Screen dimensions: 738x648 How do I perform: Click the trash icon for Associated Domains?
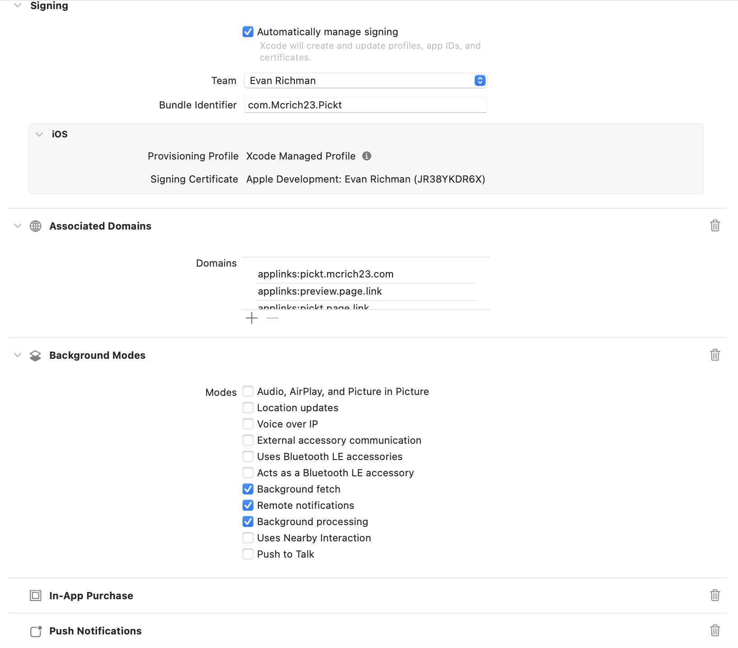tap(715, 225)
